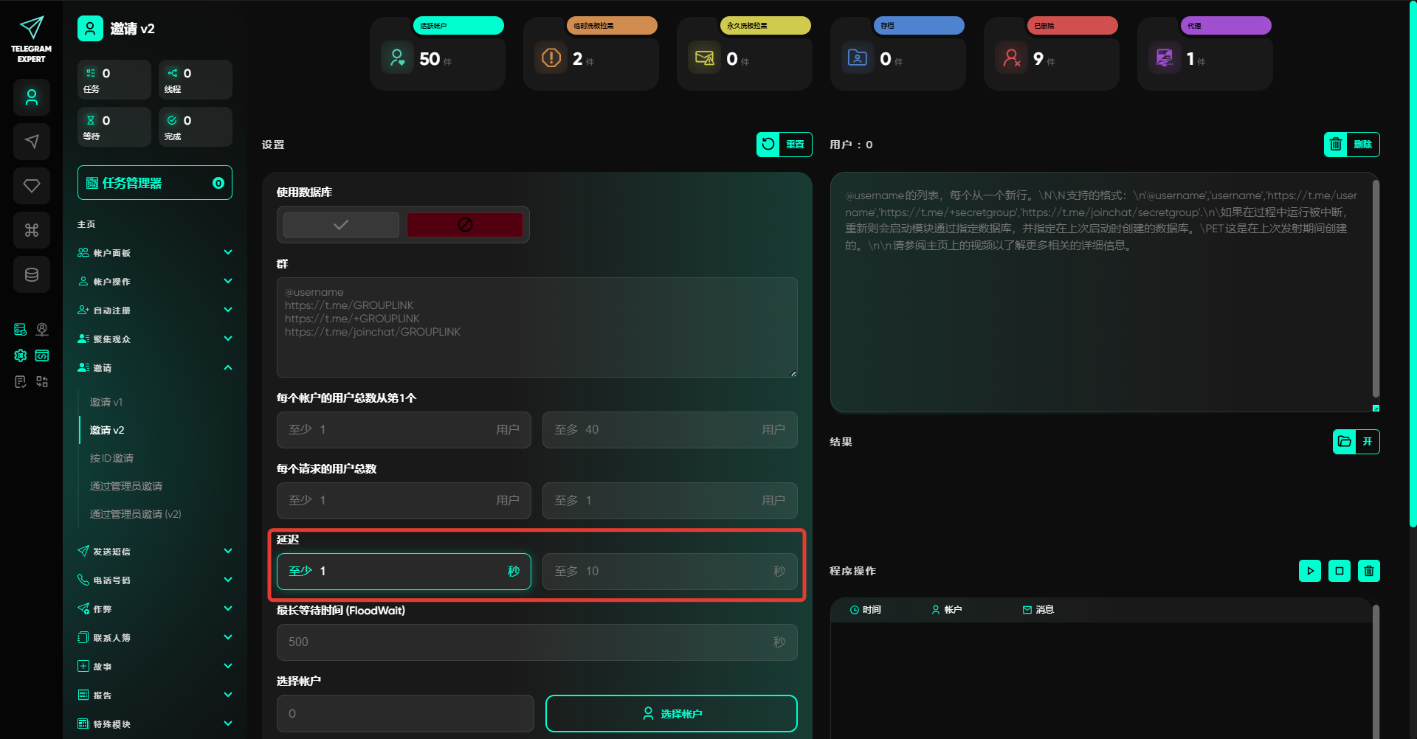This screenshot has height=739, width=1417.
Task: Click the gear settings icon in sidebar
Action: tap(21, 355)
